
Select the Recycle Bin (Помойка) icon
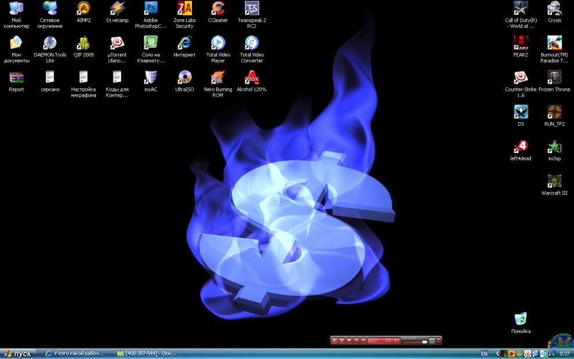(520, 319)
